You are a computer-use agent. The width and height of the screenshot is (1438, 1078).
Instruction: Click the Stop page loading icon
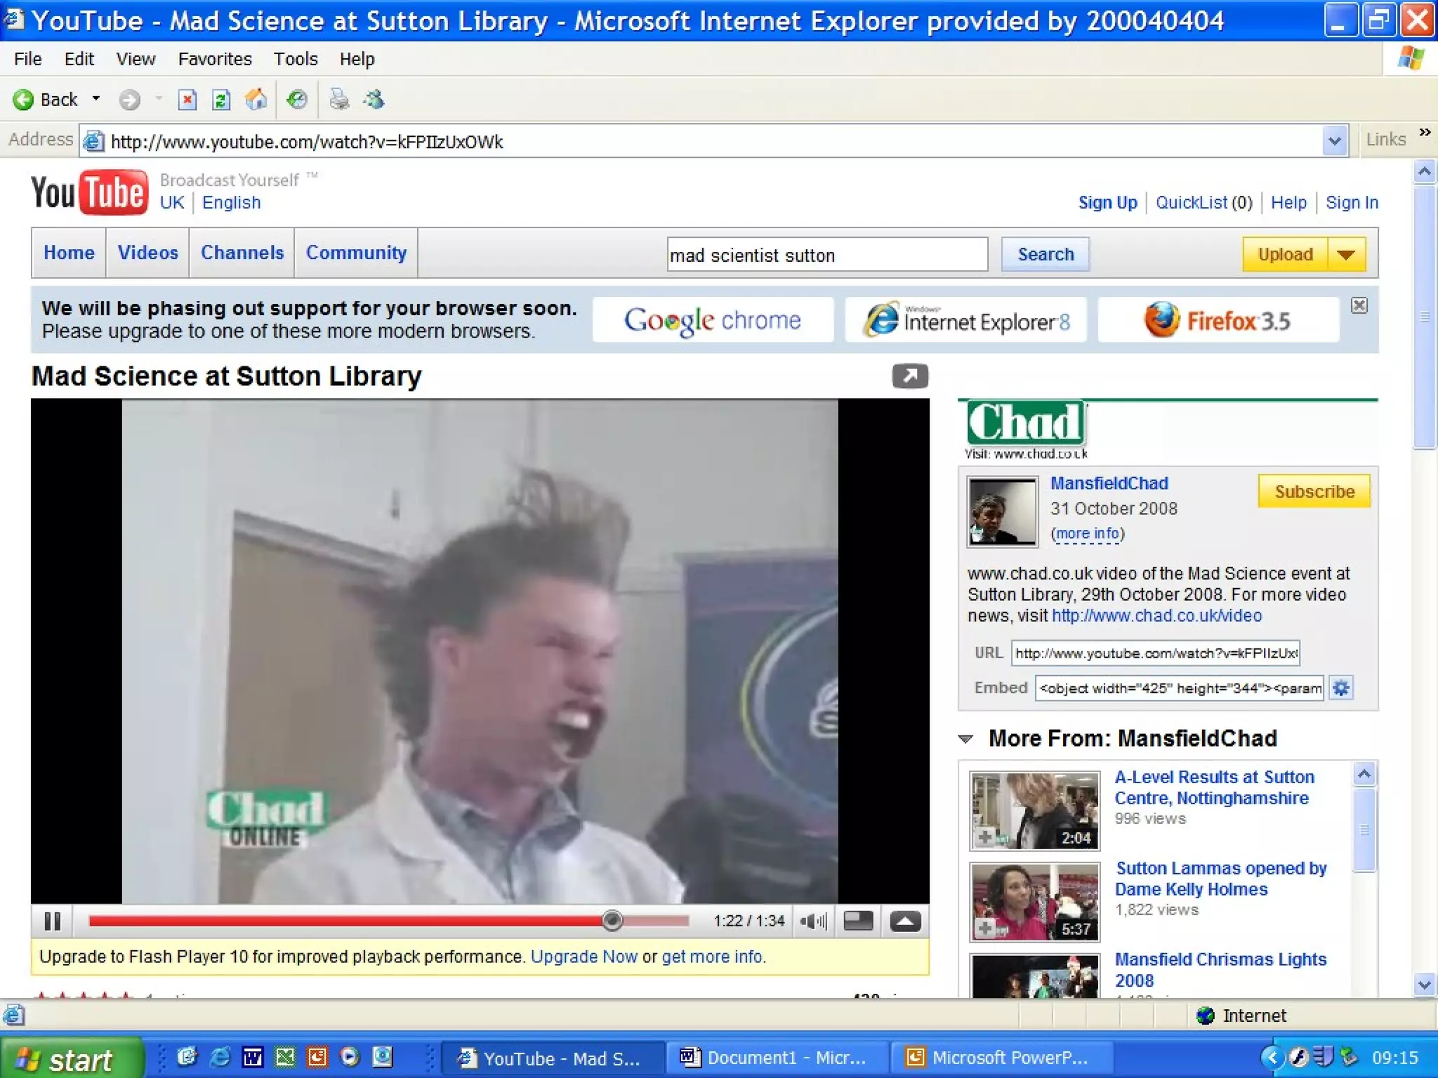(x=187, y=100)
